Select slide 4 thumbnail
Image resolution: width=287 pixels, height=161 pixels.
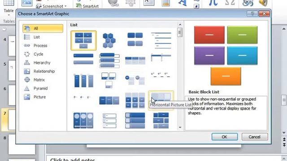coord(12,46)
